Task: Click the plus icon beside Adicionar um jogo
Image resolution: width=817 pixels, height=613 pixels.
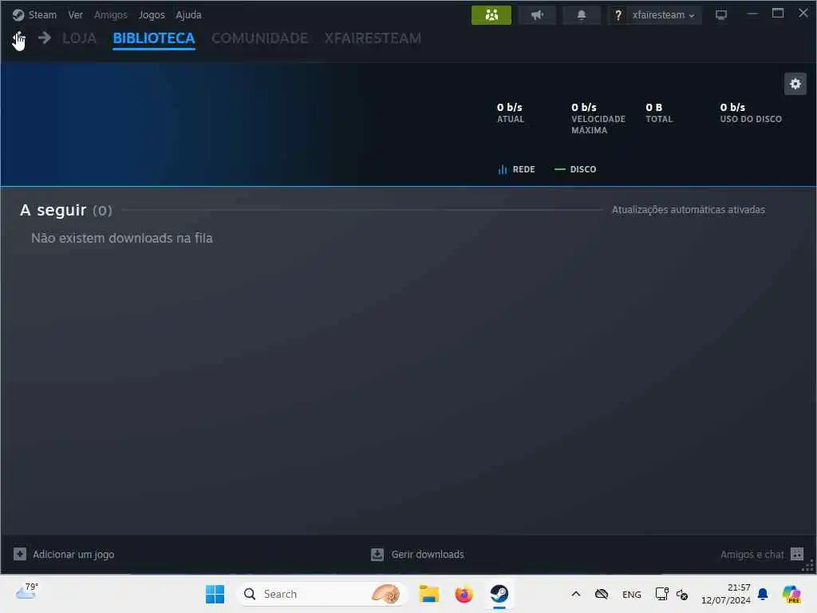Action: (20, 554)
